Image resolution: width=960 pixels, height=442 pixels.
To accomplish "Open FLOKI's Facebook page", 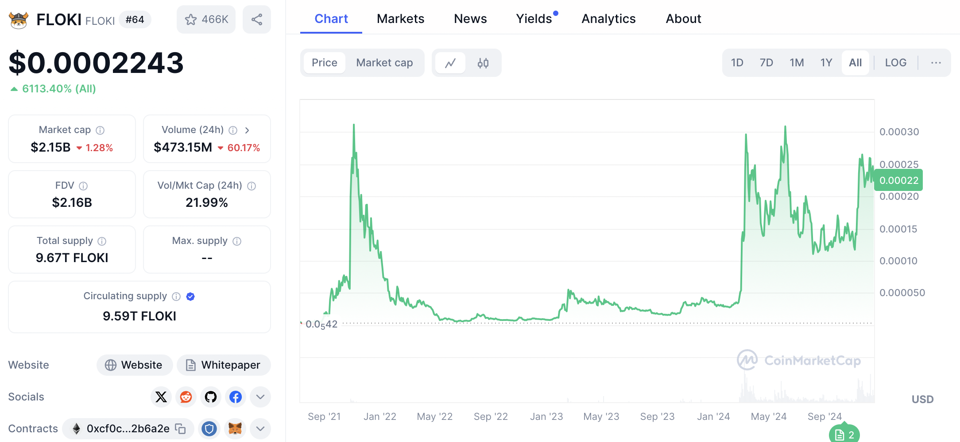I will [236, 397].
